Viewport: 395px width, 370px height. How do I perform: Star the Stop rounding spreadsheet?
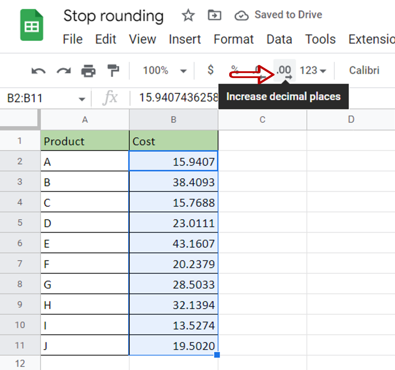click(188, 15)
